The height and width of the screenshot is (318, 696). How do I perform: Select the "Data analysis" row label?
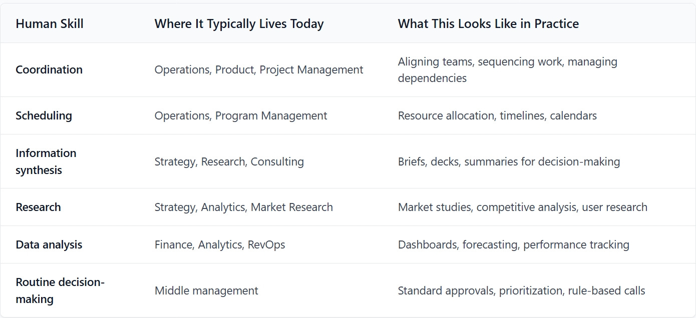[x=49, y=244]
